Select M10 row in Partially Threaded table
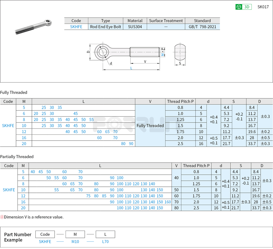This screenshot has width=273, height=249. (x=23, y=190)
